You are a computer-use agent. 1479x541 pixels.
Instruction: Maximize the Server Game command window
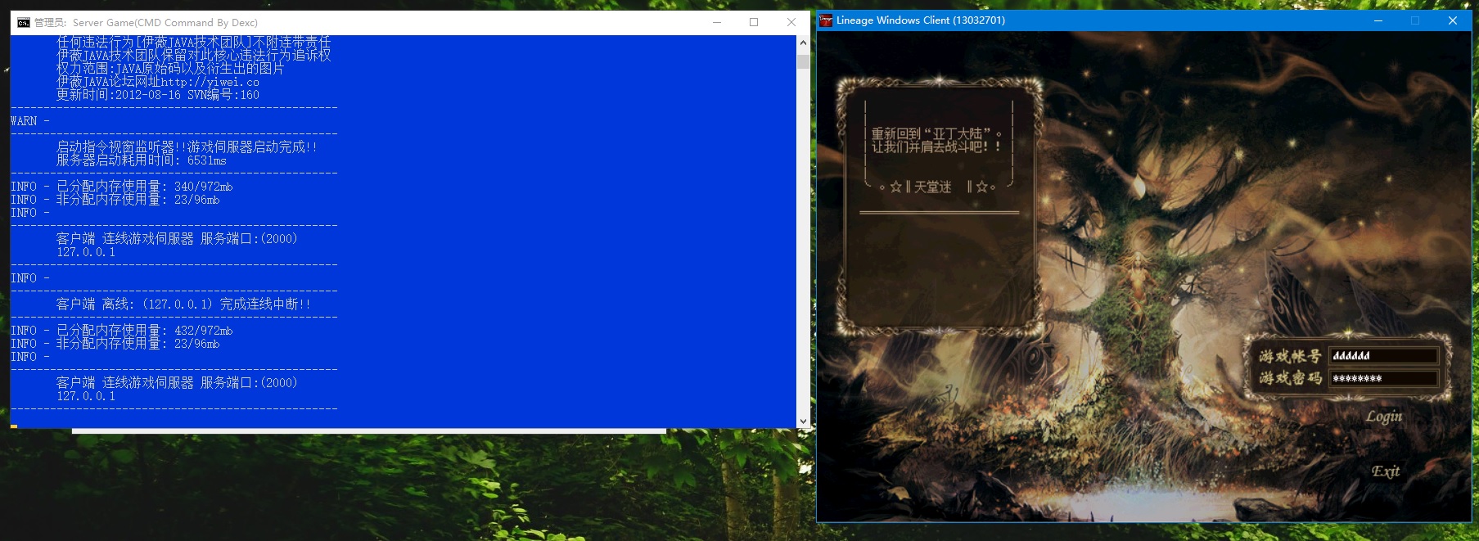click(754, 22)
